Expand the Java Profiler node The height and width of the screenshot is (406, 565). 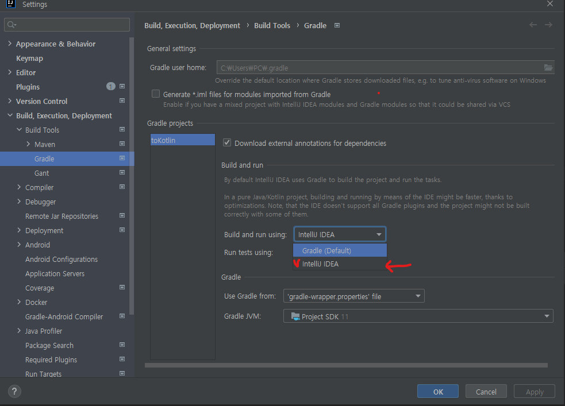click(x=19, y=331)
